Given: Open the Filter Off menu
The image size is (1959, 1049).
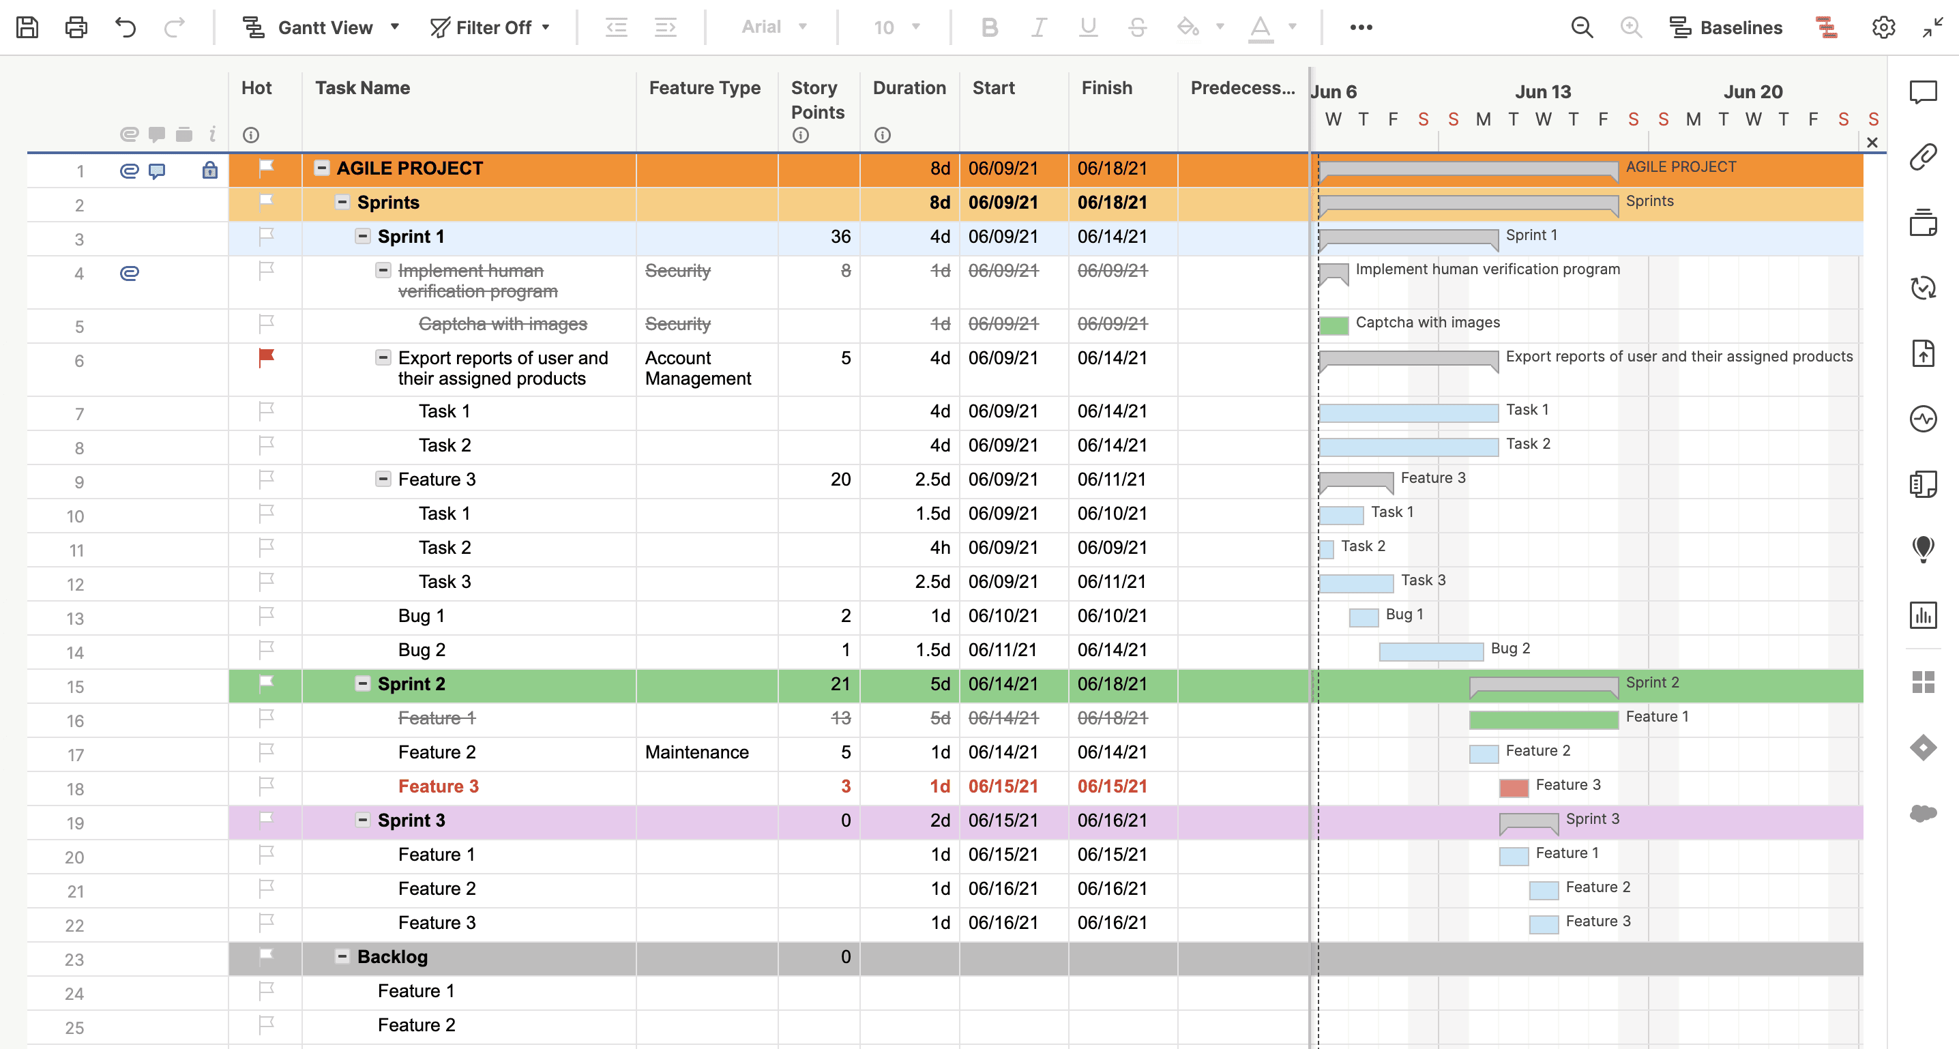Looking at the screenshot, I should tap(490, 27).
